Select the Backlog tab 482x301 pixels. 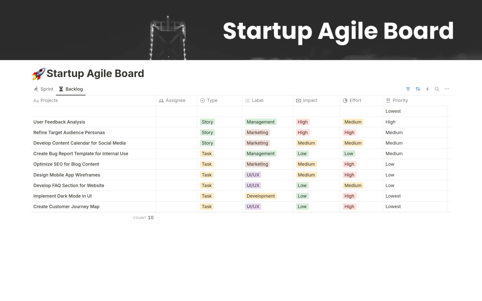[x=74, y=89]
